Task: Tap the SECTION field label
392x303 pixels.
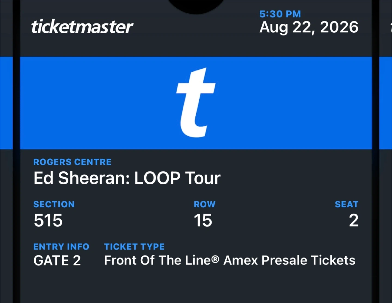Action: coord(54,204)
